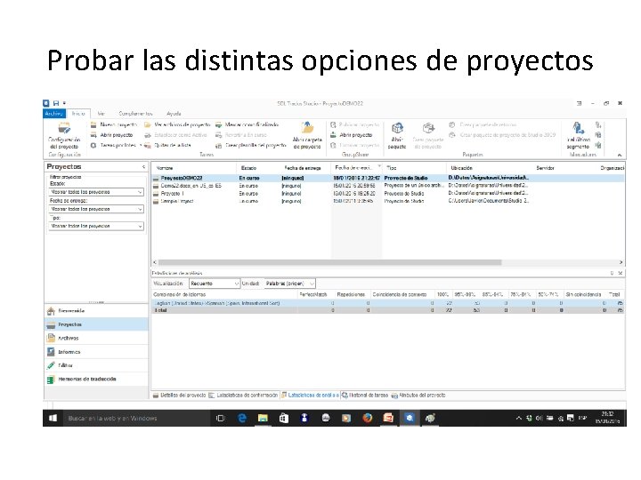
Task: Open the Fecha de entrega filter dropdown
Action: 96,209
